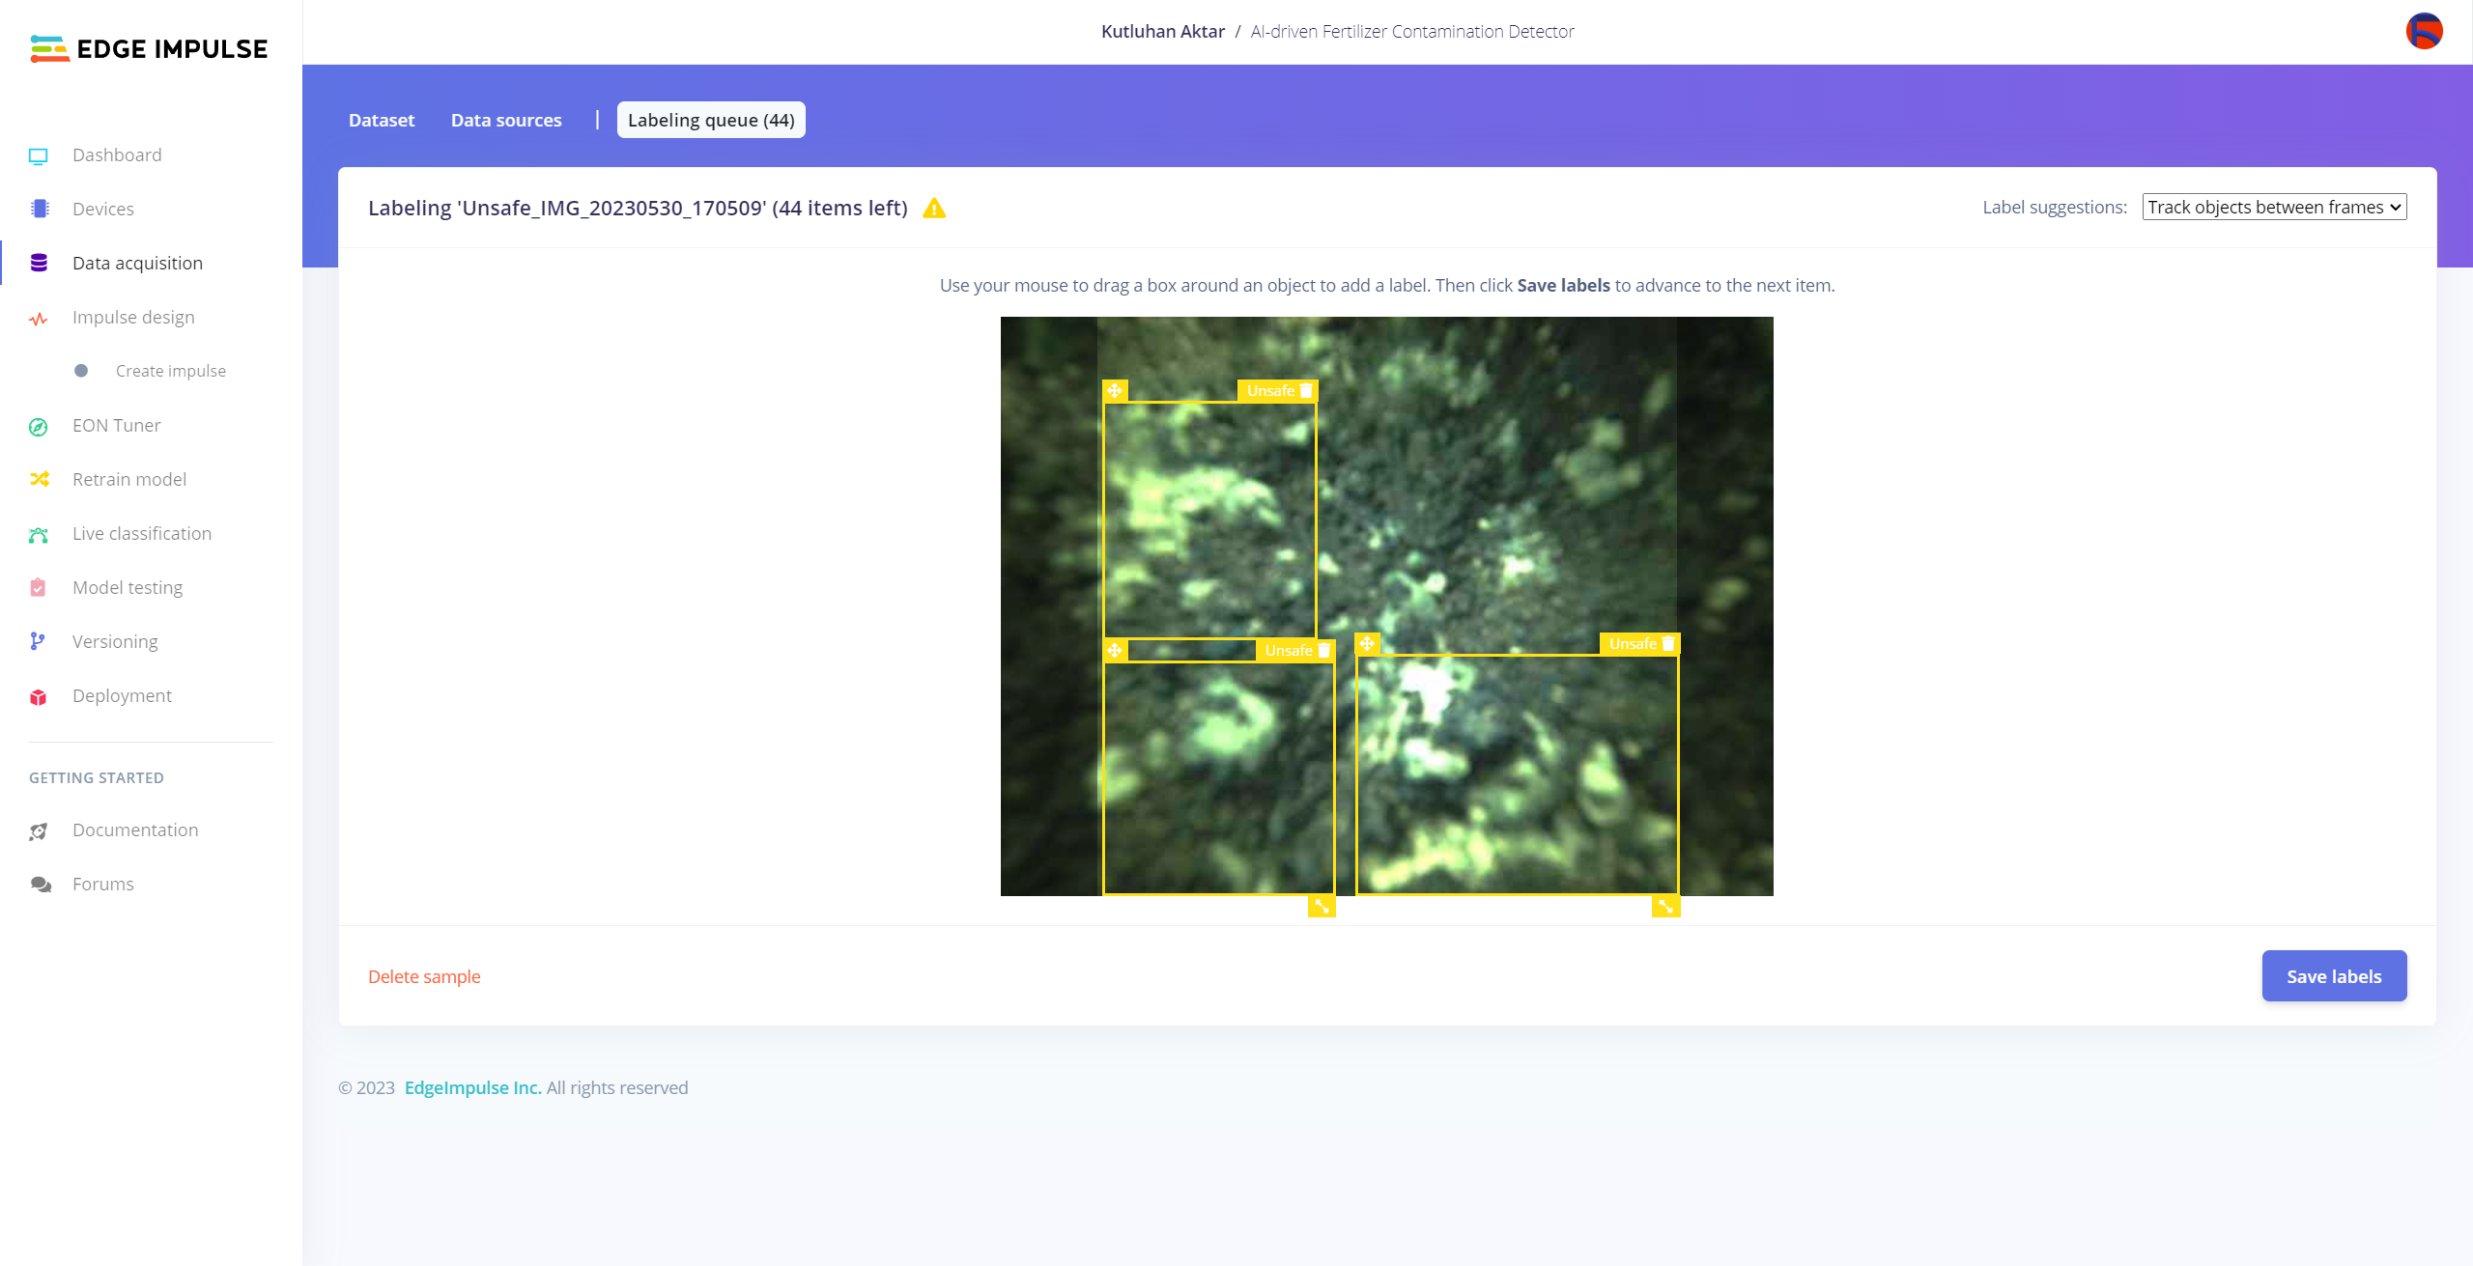Go to Create impulse page
The height and width of the screenshot is (1266, 2473).
171,372
